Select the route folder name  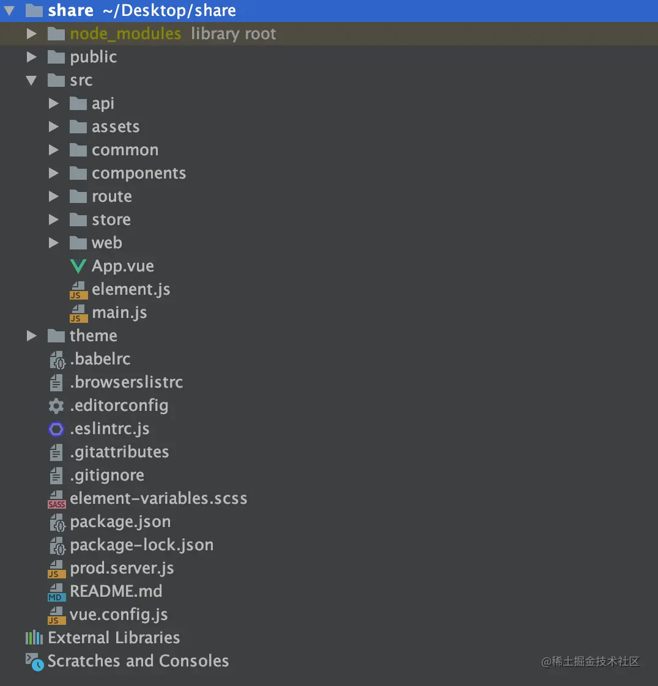pyautogui.click(x=111, y=196)
